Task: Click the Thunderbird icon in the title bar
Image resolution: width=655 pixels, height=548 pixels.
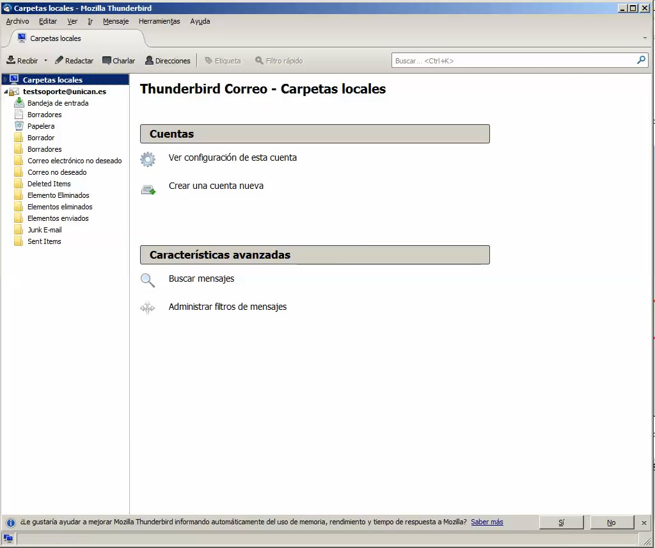Action: coord(6,8)
